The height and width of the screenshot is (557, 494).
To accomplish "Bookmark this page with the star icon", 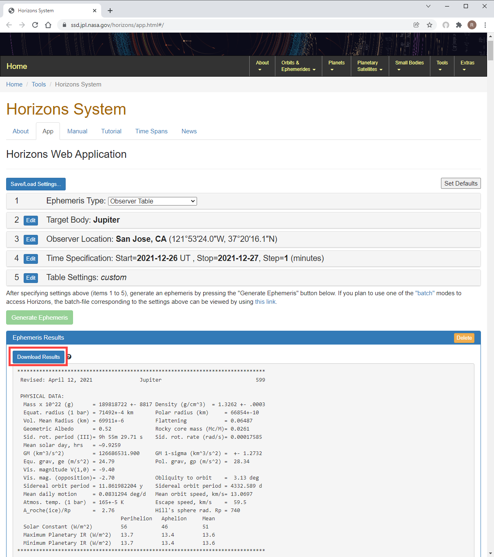I will tap(430, 25).
